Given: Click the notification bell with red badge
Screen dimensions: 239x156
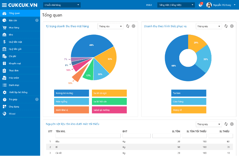Looking at the screenshot, I should pyautogui.click(x=200, y=5).
